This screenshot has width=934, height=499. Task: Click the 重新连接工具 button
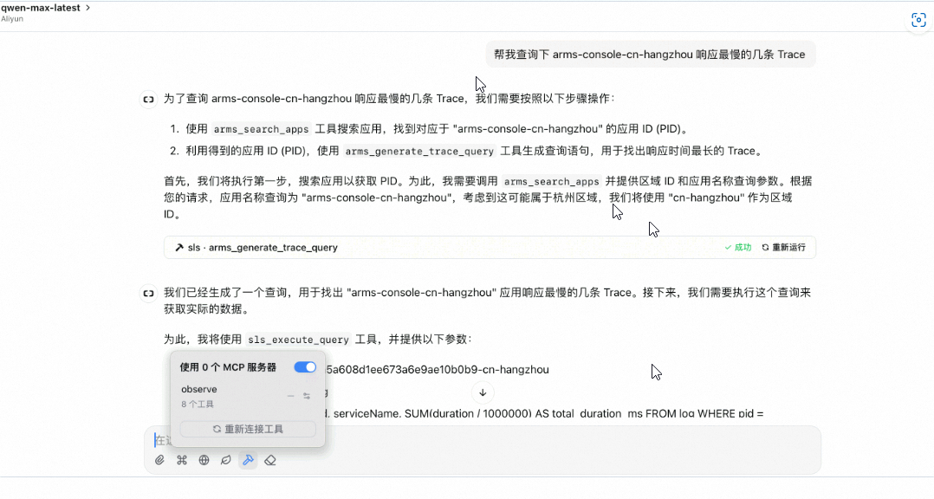[x=248, y=429]
